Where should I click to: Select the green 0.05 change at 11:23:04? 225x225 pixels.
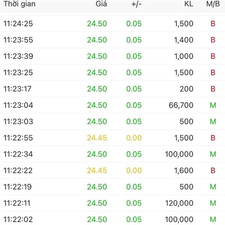pyautogui.click(x=134, y=105)
